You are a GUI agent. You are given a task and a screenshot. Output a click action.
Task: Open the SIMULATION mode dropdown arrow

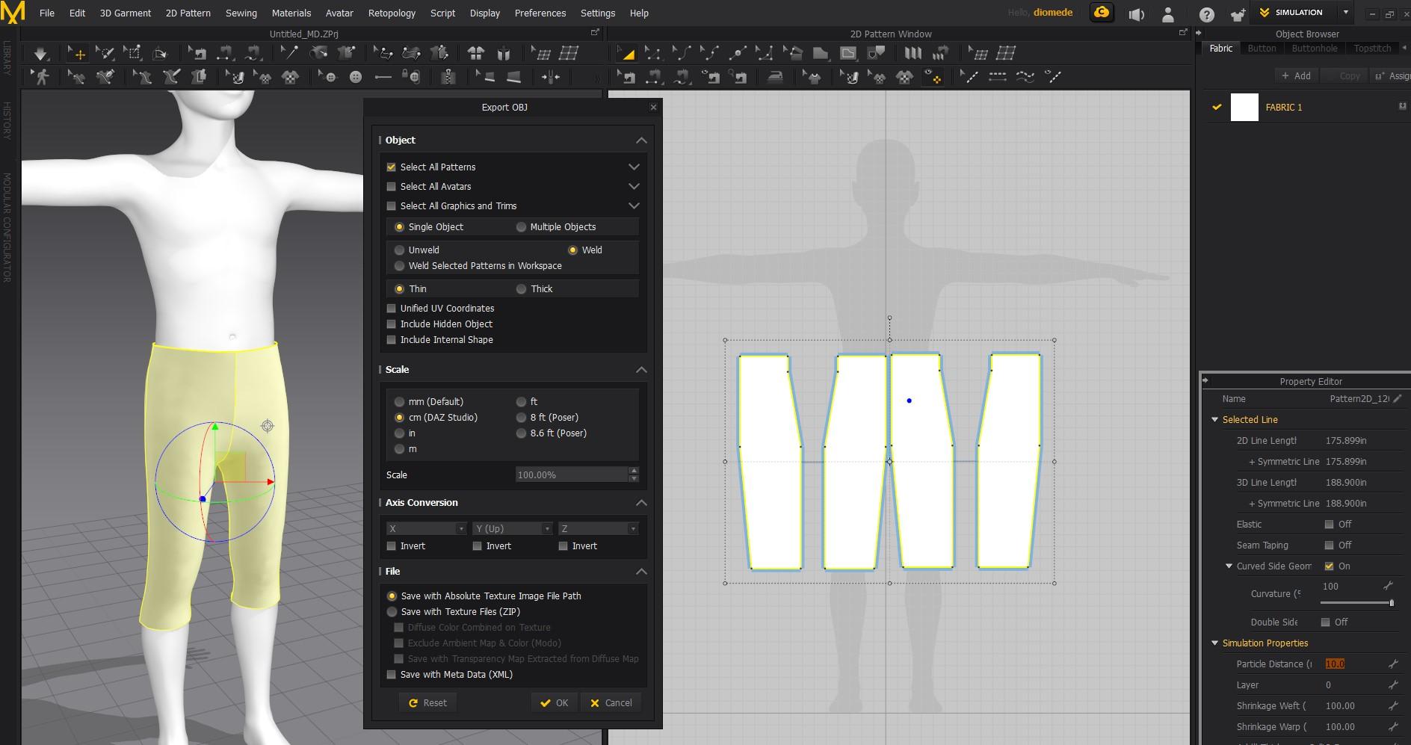click(1345, 13)
